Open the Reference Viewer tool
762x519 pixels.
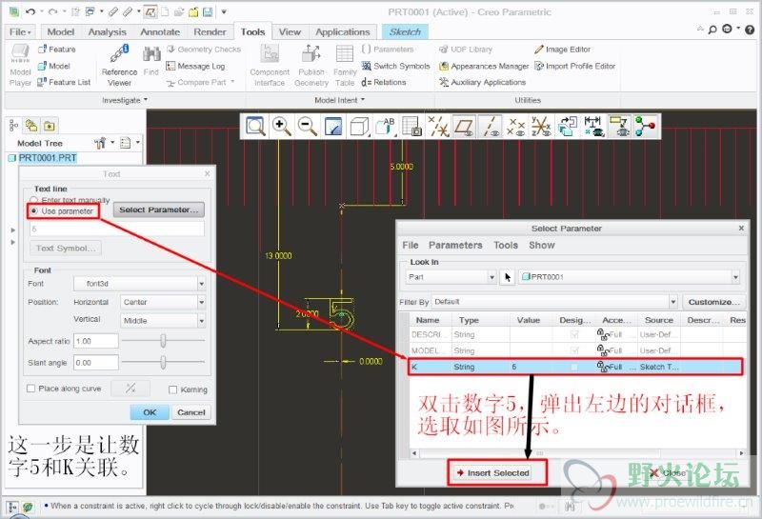click(x=119, y=65)
